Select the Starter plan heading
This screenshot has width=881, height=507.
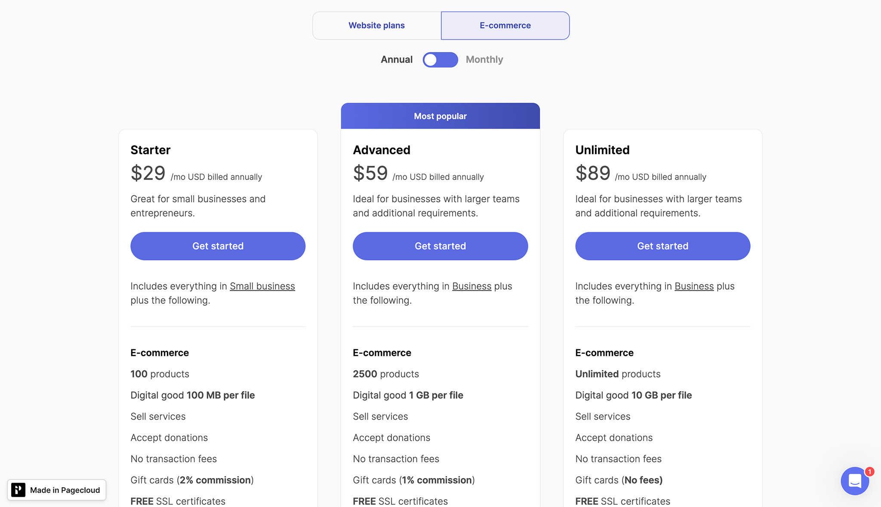[x=150, y=150]
